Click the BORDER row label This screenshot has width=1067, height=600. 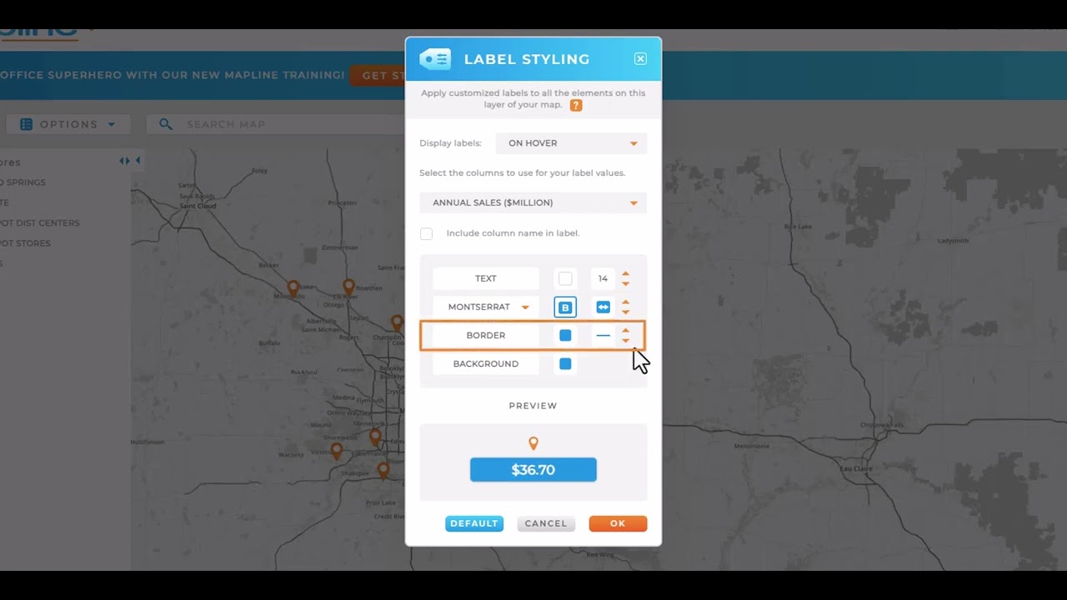486,335
